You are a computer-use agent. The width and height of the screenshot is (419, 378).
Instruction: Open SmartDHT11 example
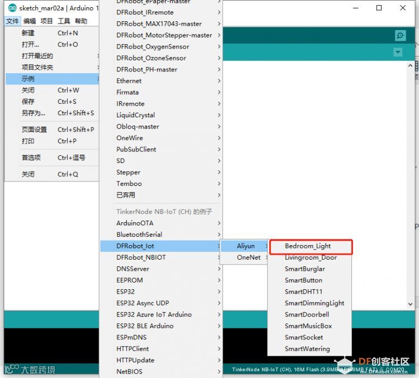click(310, 291)
